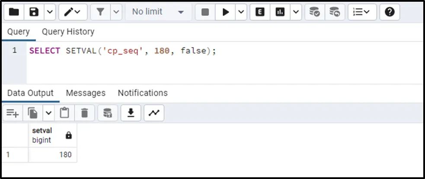This screenshot has width=425, height=179.
Task: Open the No limit rows dropdown
Action: pos(158,12)
